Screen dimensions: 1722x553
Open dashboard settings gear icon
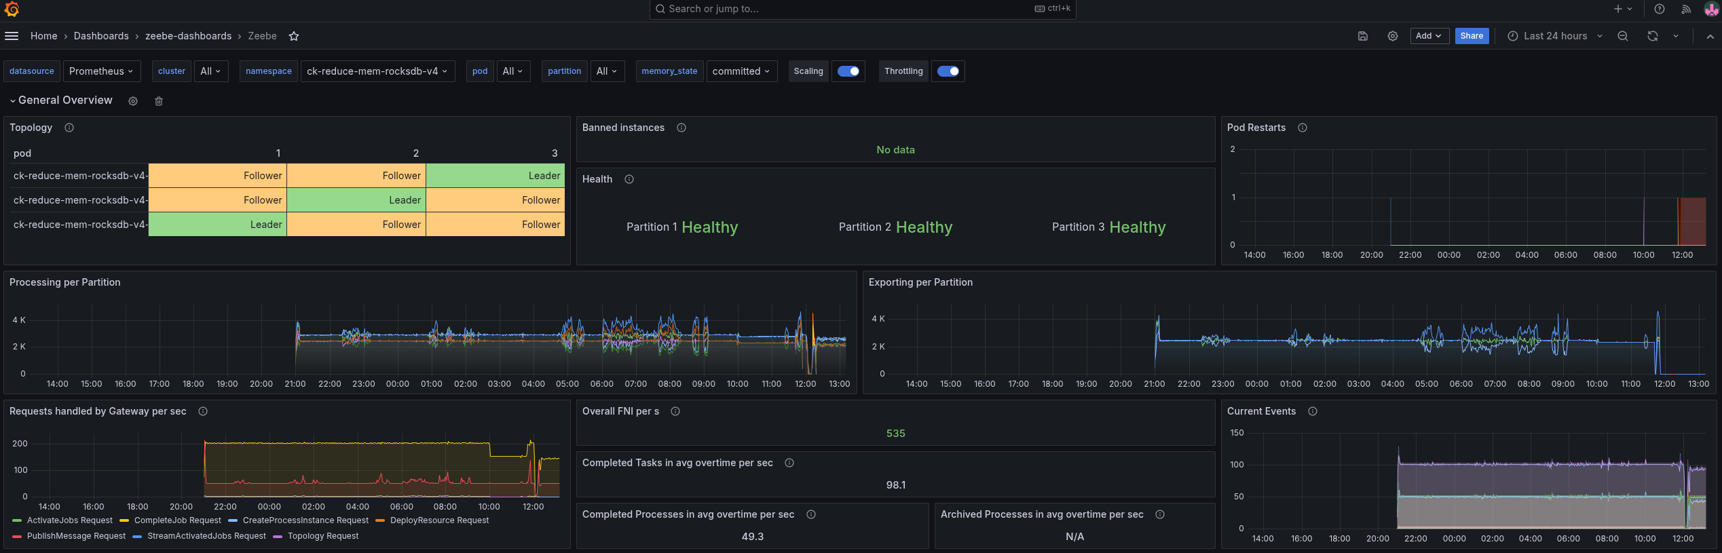(x=1392, y=36)
